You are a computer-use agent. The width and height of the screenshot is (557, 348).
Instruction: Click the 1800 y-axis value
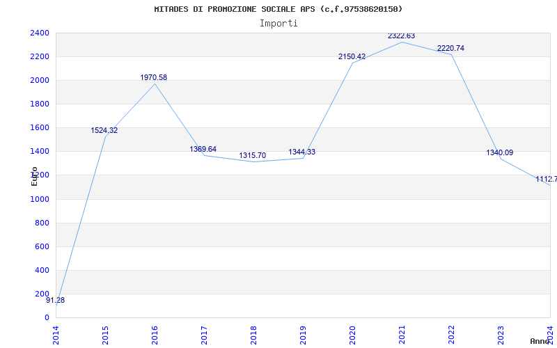pyautogui.click(x=40, y=104)
